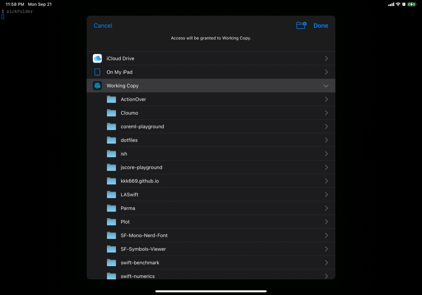This screenshot has width=422, height=295.
Task: Click the SF-Symbols-Viewer folder icon
Action: (111, 249)
